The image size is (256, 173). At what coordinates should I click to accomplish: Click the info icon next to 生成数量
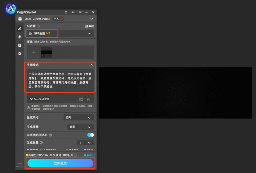[41, 143]
